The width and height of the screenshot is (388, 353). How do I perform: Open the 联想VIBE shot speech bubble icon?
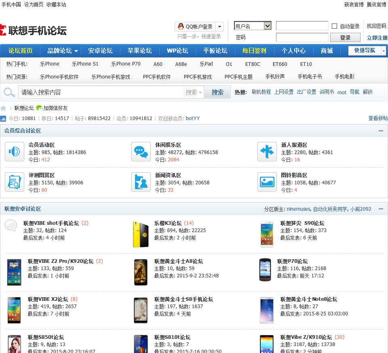(x=11, y=225)
